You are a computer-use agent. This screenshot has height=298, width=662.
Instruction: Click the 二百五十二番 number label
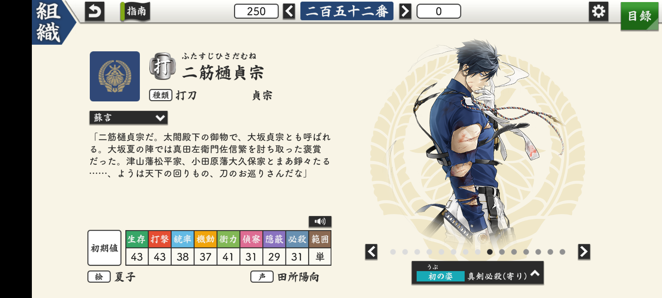347,11
